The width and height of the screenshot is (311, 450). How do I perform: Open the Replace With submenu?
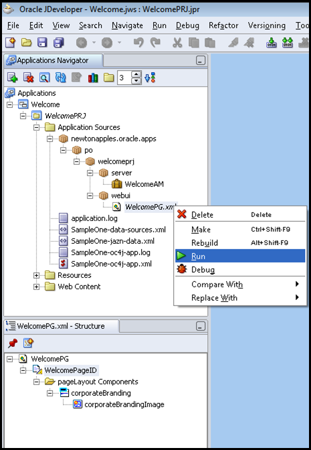point(240,298)
